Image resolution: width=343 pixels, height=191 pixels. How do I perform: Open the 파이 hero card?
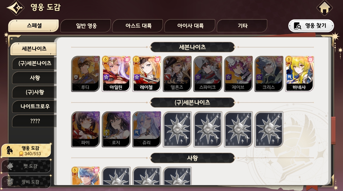click(85, 129)
